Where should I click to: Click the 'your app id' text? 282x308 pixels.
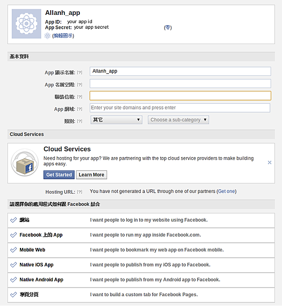80,22
